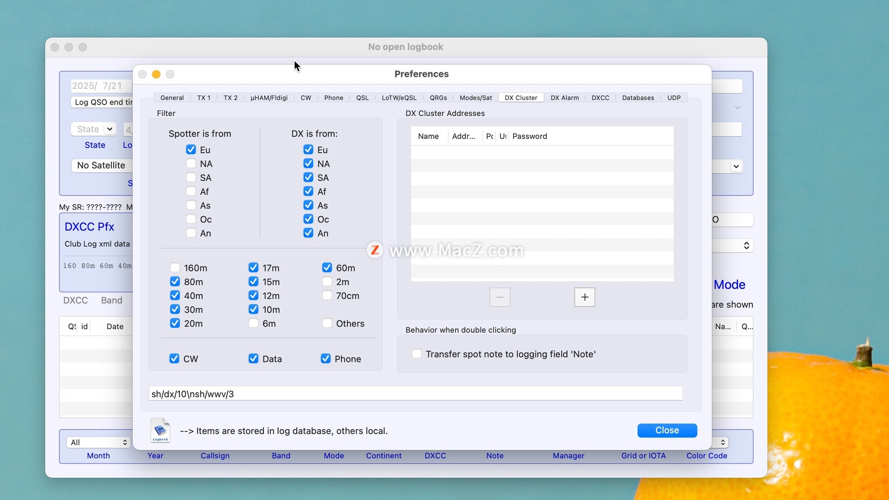Click the sh/dx/10 cluster command field
889x500 pixels.
coord(416,394)
